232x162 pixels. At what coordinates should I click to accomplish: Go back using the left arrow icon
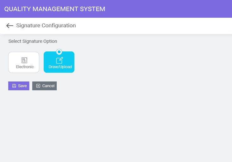[10, 26]
